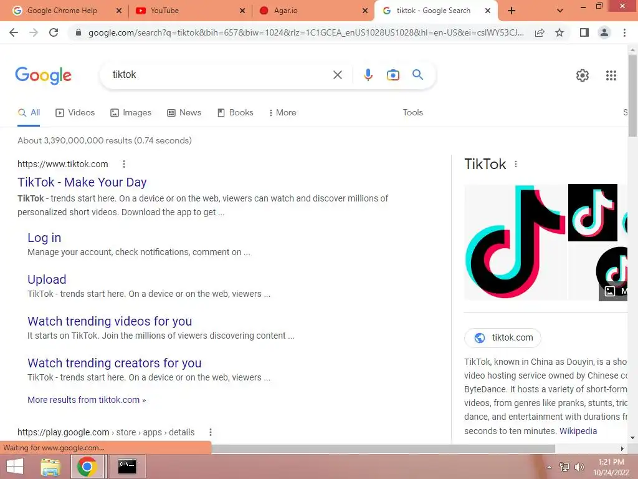Open the Chrome profile avatar menu
638x479 pixels.
point(604,32)
